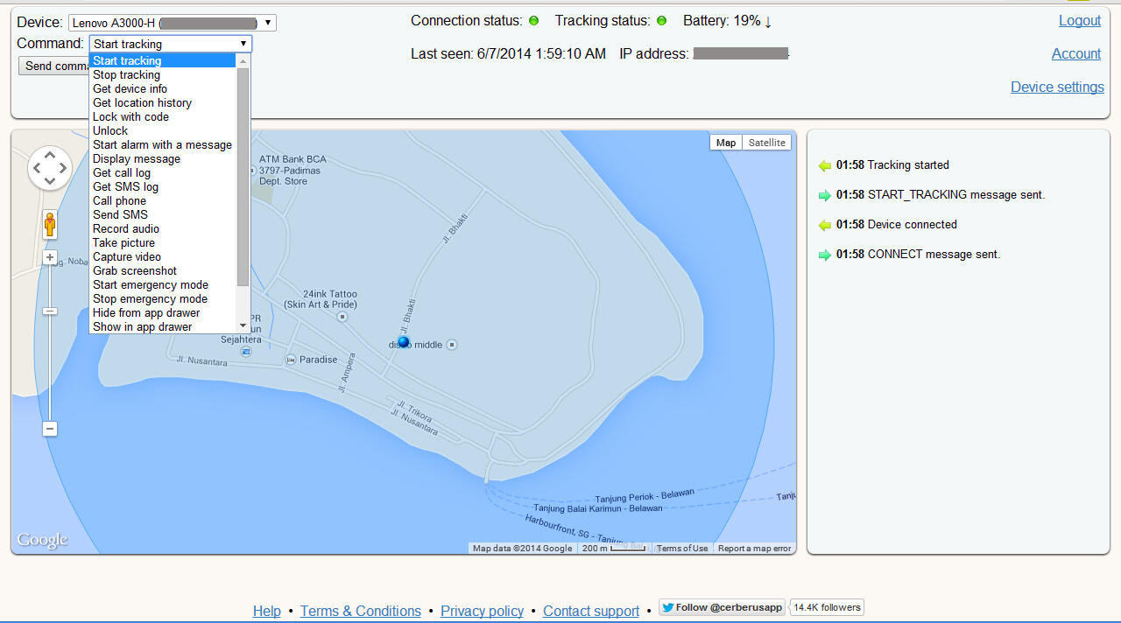Image resolution: width=1121 pixels, height=623 pixels.
Task: Click Terms of Use on map
Action: pyautogui.click(x=682, y=549)
